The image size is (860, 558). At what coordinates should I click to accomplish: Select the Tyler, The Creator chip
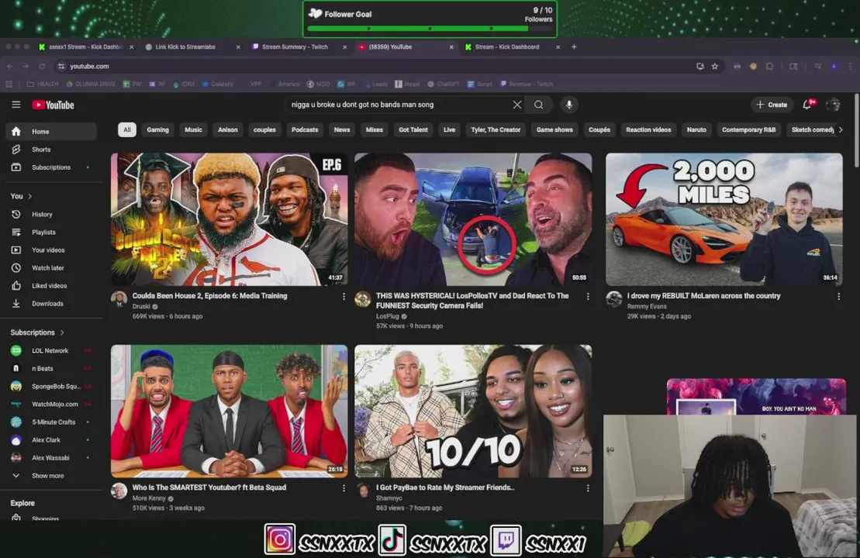[496, 130]
